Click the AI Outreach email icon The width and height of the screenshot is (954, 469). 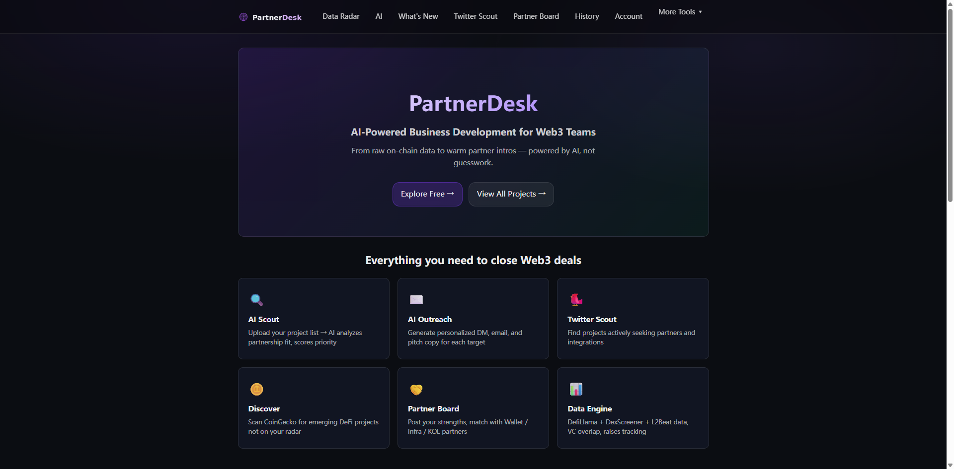(416, 299)
